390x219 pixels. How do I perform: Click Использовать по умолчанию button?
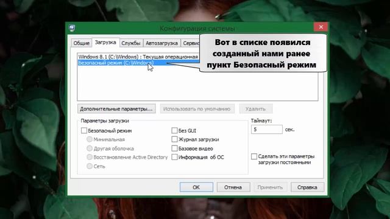tap(197, 109)
